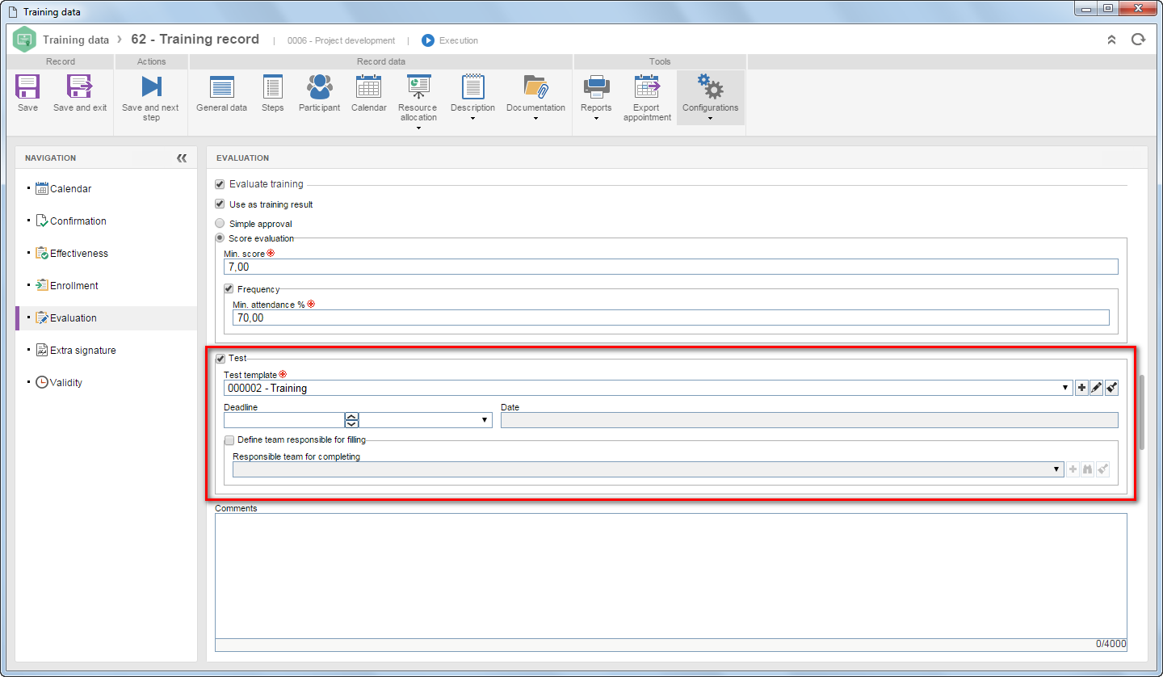Click the clear icon next to Responsible team

tap(1102, 469)
